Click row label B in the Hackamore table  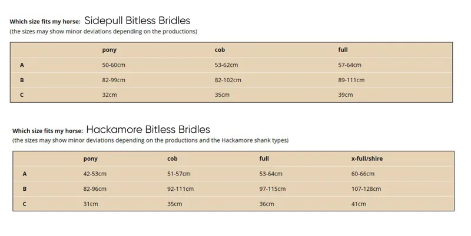[x=25, y=189]
